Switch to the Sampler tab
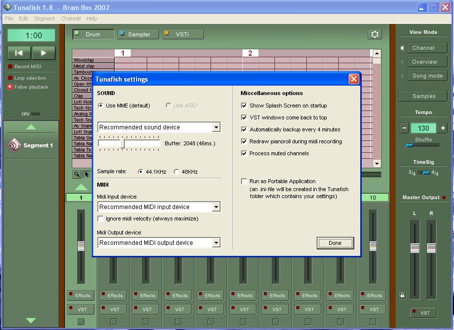 click(138, 34)
